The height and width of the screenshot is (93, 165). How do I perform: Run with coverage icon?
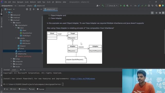click(x=128, y=6)
